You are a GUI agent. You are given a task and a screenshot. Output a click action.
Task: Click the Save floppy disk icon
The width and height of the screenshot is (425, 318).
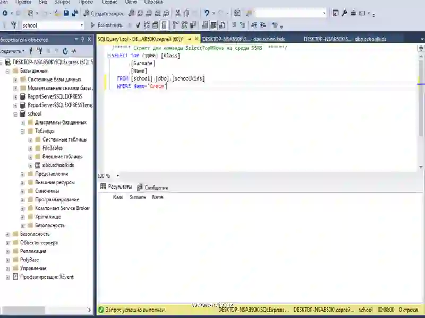coord(66,13)
